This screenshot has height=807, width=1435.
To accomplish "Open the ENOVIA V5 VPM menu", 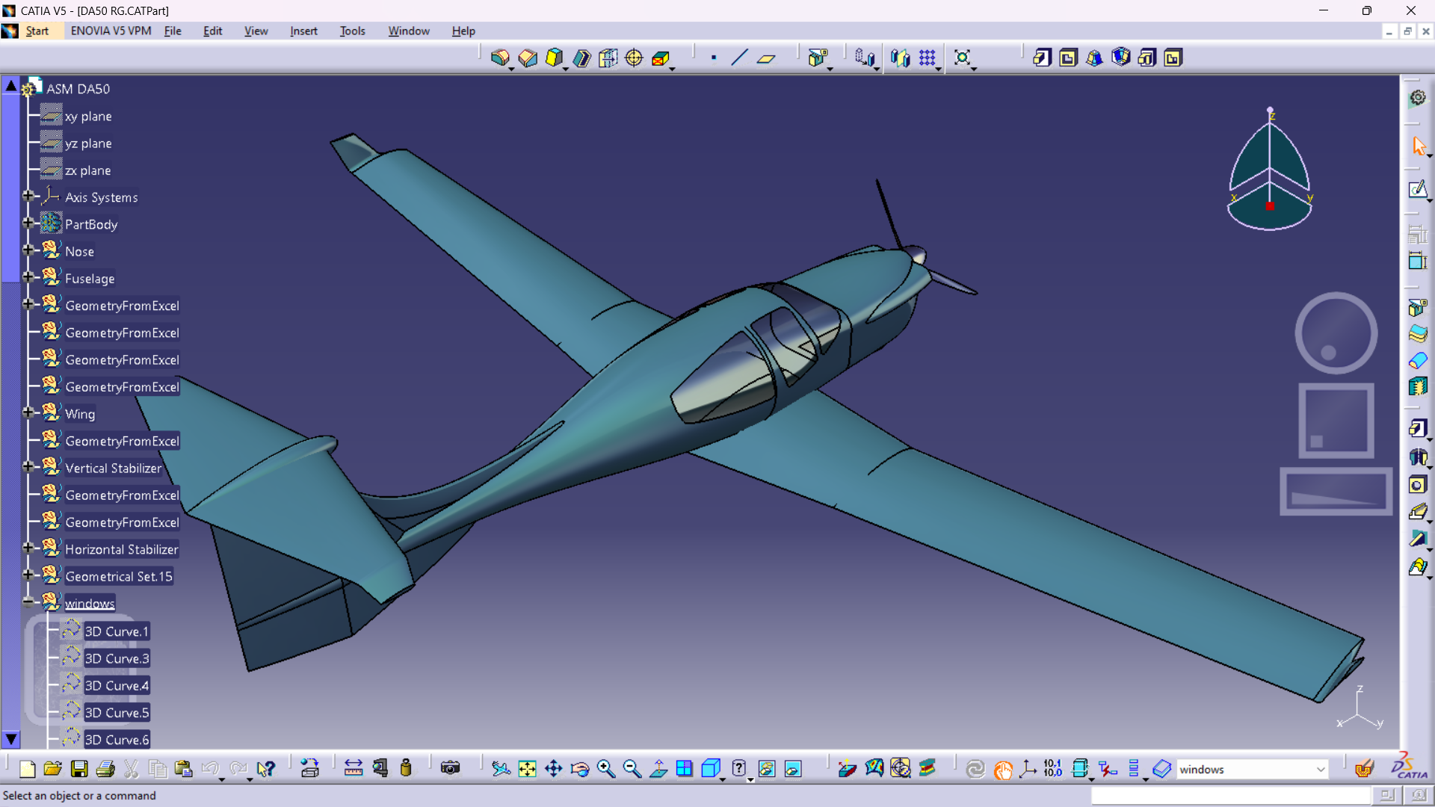I will [x=111, y=31].
